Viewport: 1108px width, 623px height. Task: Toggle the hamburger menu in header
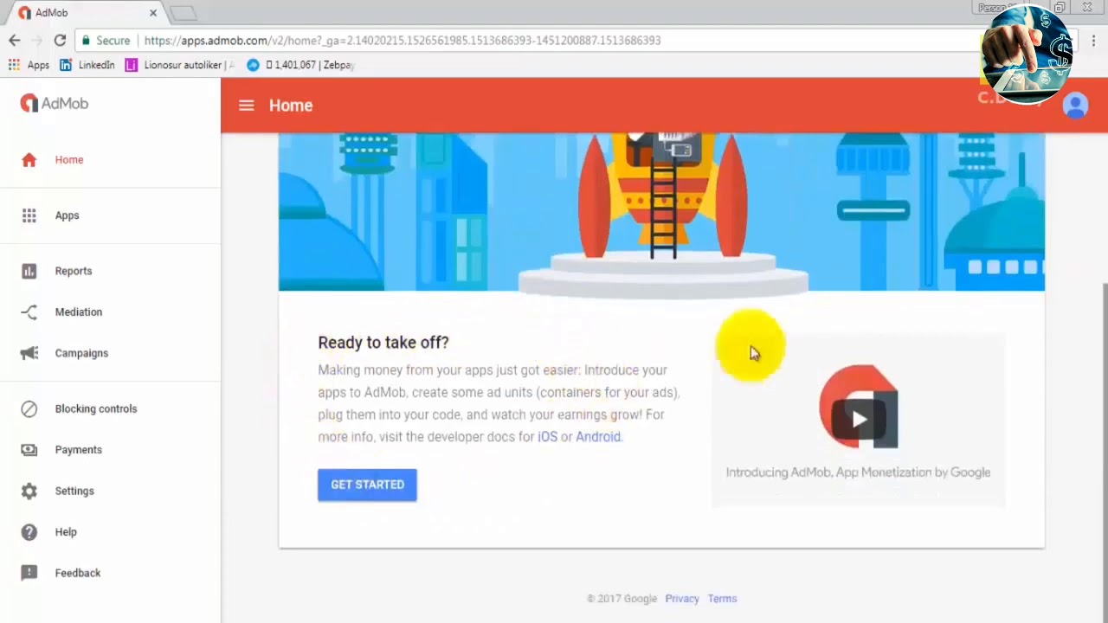pyautogui.click(x=247, y=106)
